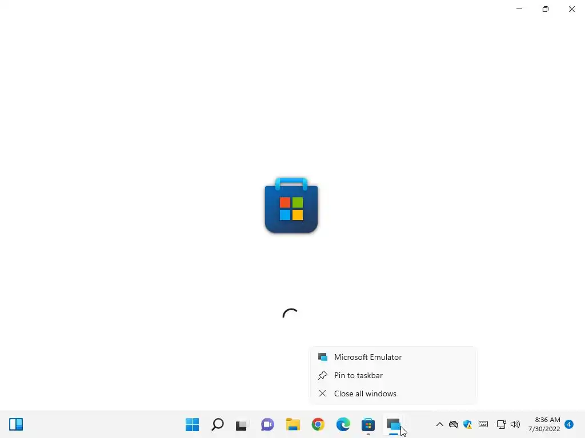This screenshot has height=438, width=585.
Task: Open File Explorer from taskbar
Action: coord(293,424)
